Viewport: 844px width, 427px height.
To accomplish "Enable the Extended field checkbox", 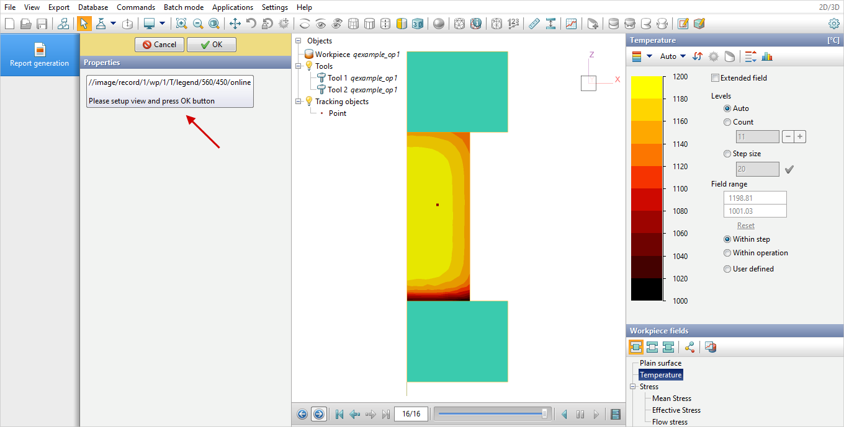I will (x=716, y=78).
